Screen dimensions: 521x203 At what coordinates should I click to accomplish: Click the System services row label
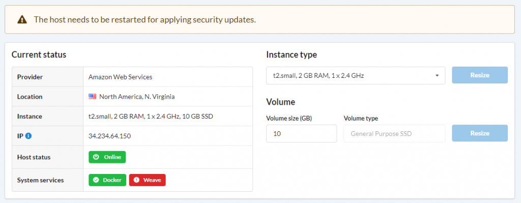(x=41, y=180)
